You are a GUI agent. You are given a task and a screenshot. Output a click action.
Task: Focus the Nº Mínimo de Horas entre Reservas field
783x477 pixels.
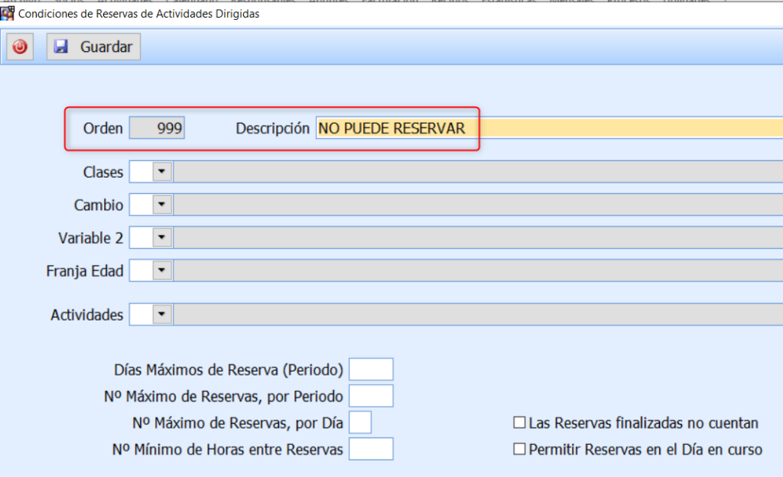(371, 450)
